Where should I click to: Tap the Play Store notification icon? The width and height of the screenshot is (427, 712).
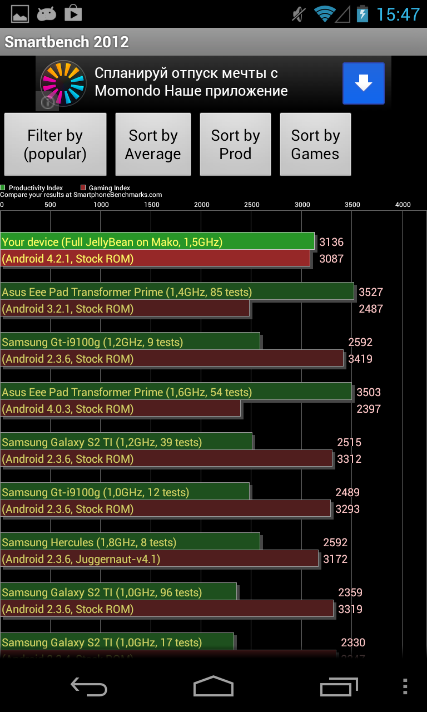[73, 13]
